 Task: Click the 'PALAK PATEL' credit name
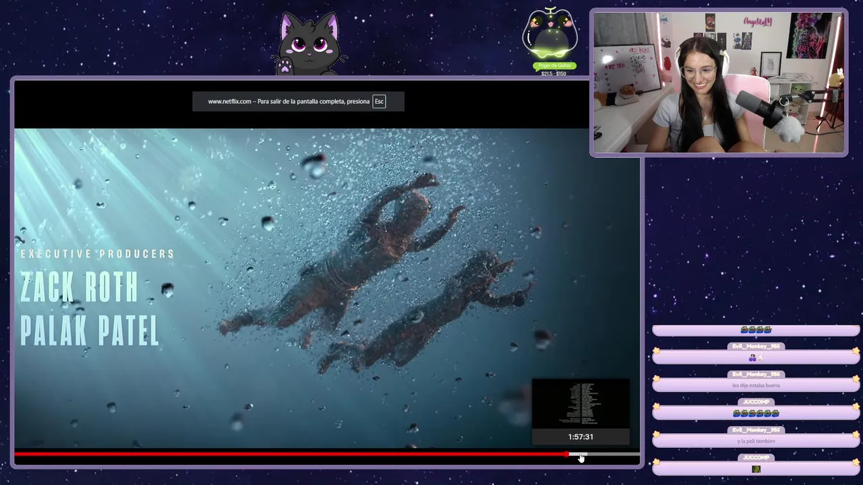tap(90, 331)
